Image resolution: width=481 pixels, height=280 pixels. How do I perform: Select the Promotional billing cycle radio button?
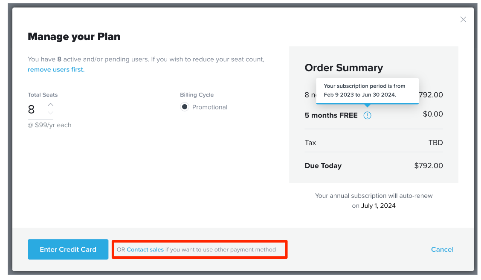(184, 107)
